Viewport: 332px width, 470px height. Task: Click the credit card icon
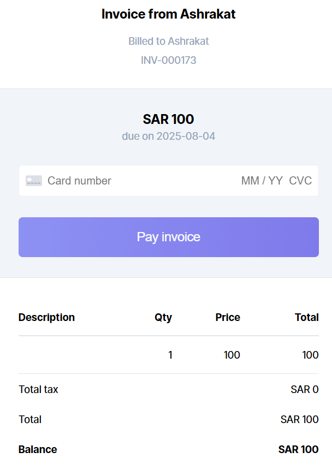[x=34, y=181]
